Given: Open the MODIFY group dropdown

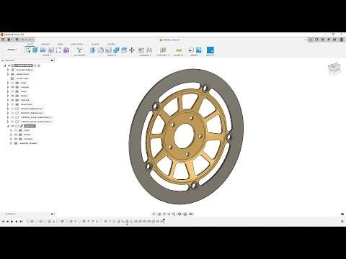Looking at the screenshot, I should tap(111, 55).
